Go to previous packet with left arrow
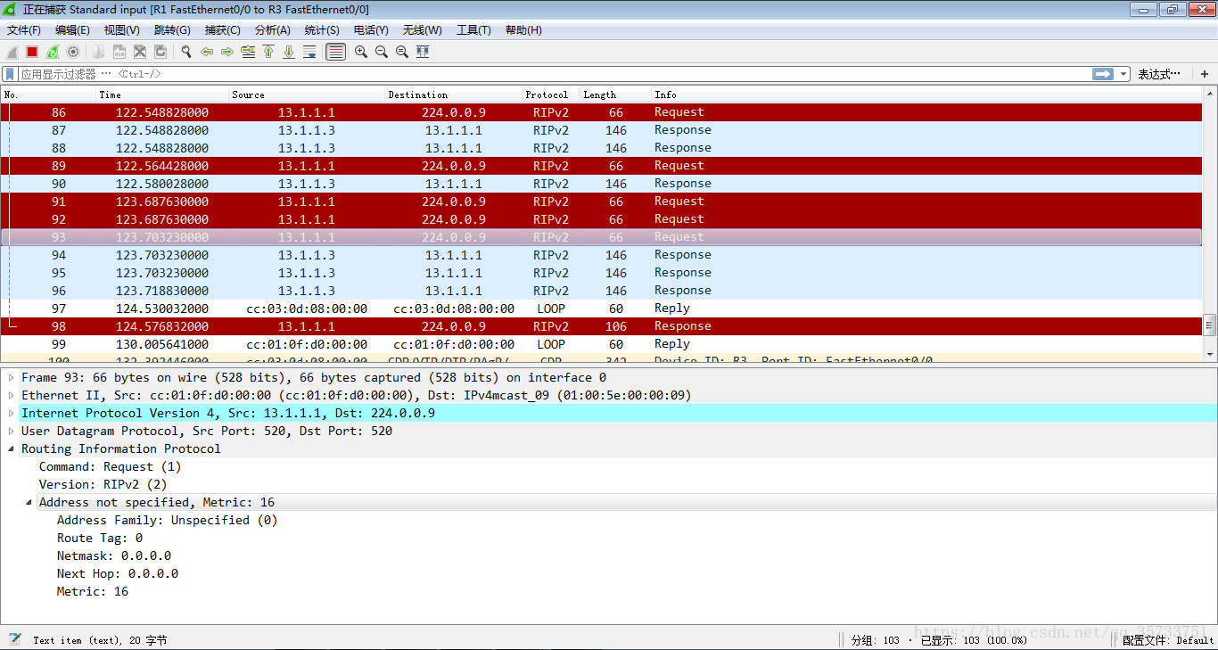The height and width of the screenshot is (650, 1218). click(x=207, y=52)
